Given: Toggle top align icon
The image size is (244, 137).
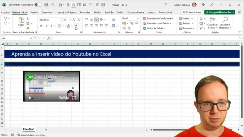Looking at the screenshot, I should click(87, 19).
